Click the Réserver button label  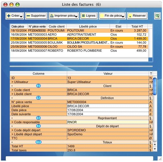(x=139, y=16)
